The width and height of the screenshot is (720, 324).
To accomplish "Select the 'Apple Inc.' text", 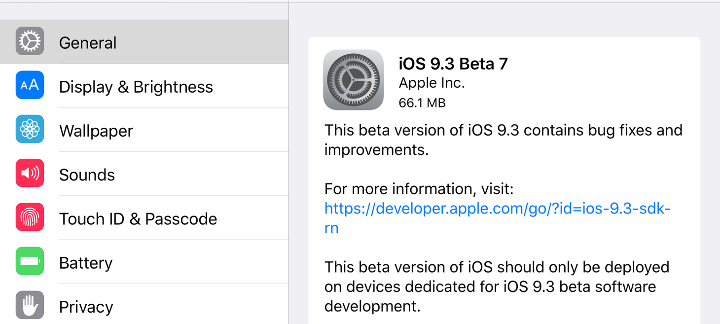I will 432,83.
